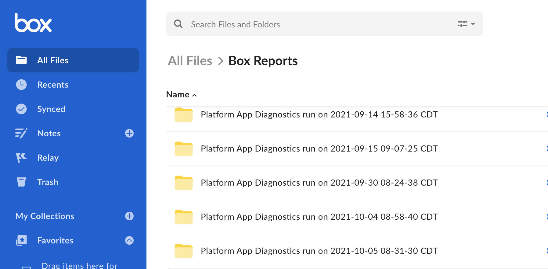Go to All Files breadcrumb
Screen dimensions: 548x269
coord(190,61)
